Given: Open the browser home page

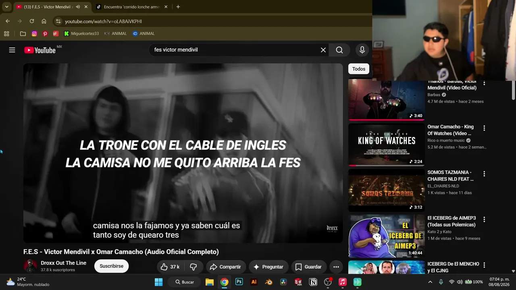Looking at the screenshot, I should point(44,21).
